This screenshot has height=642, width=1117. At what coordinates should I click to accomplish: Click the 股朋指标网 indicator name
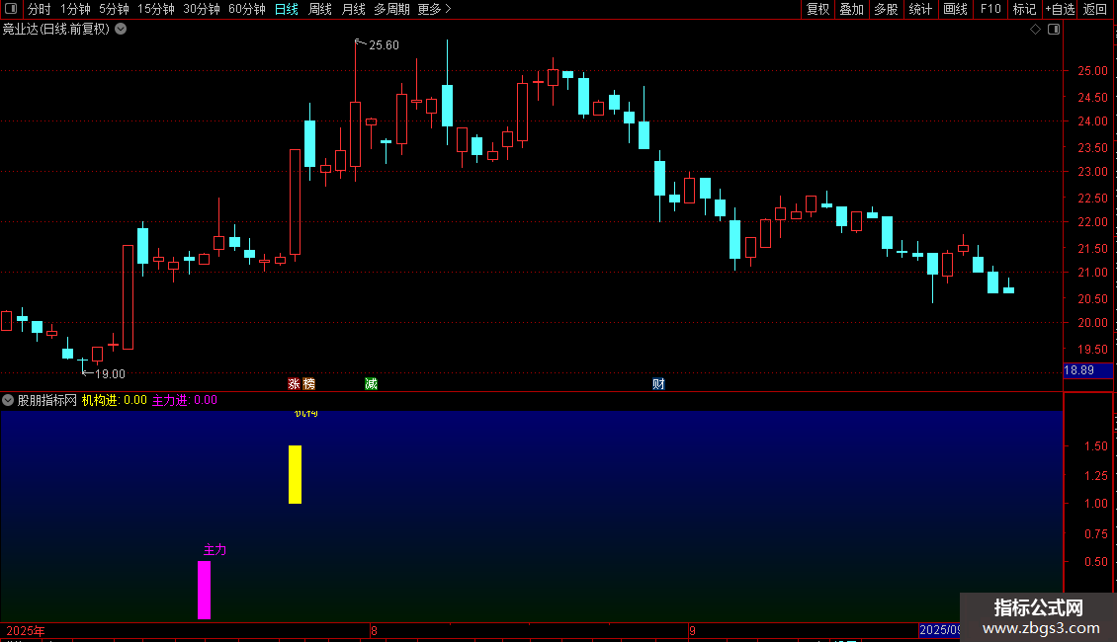point(47,400)
